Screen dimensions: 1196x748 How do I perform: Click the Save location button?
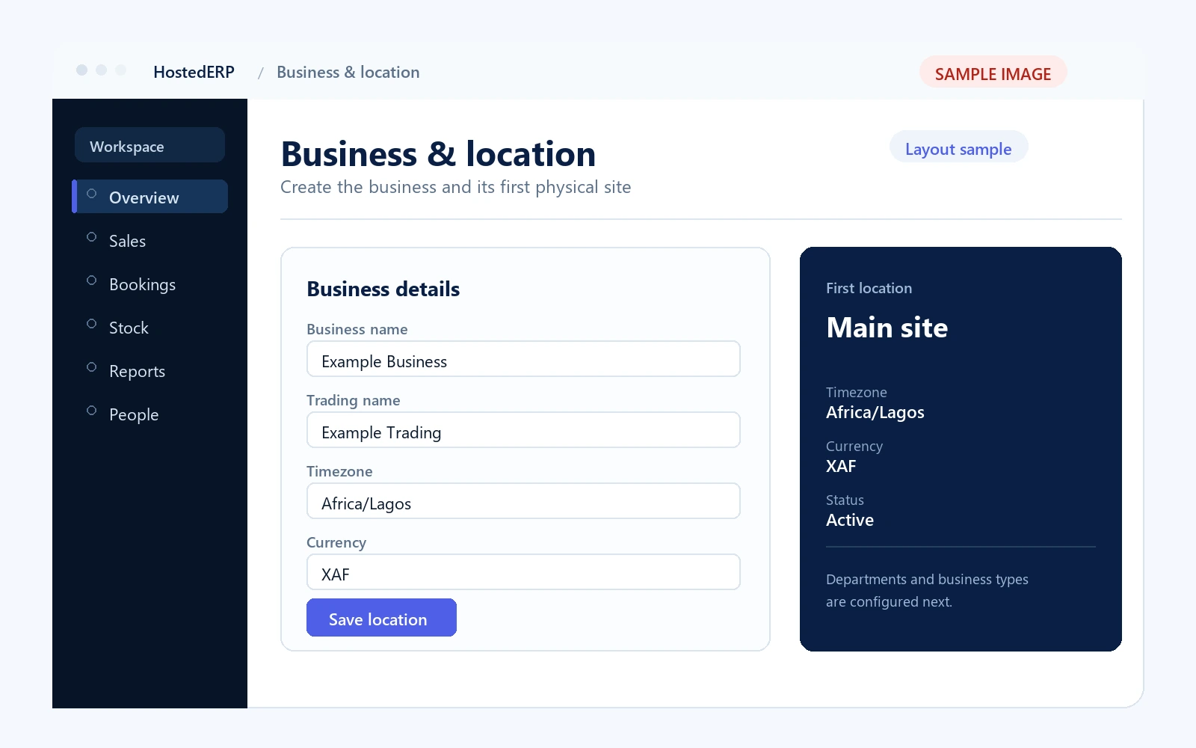point(381,618)
